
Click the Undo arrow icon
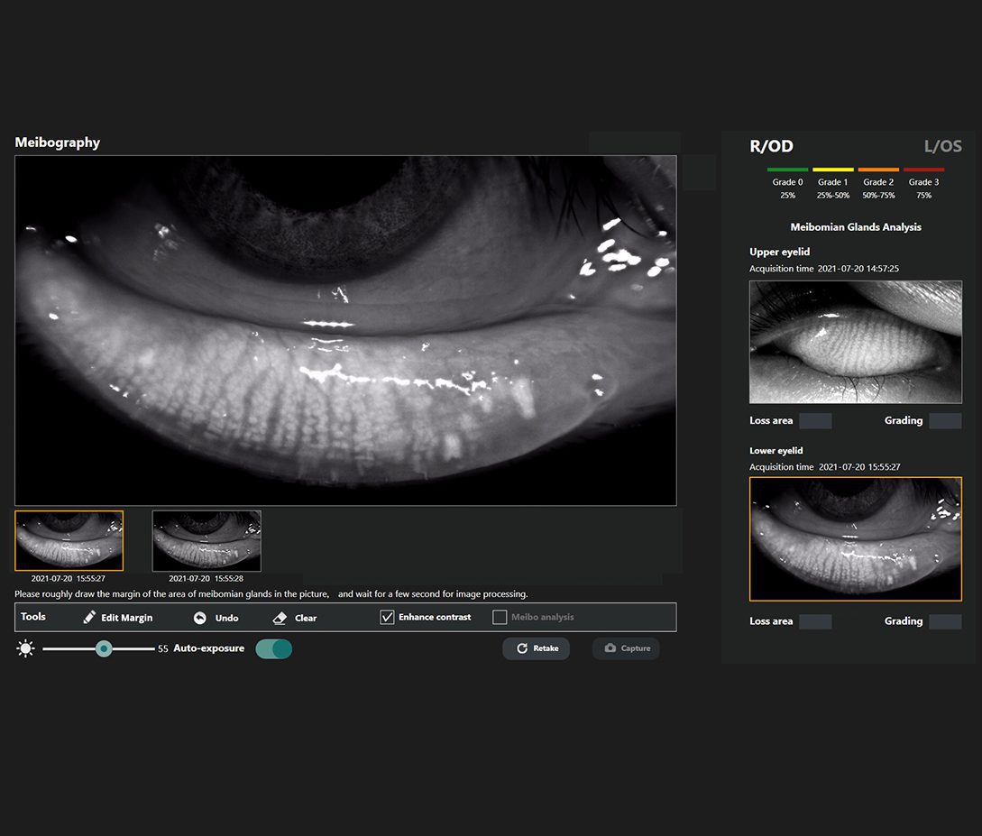point(200,618)
